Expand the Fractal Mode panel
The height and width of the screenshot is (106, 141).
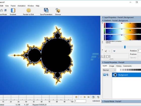coord(103,101)
